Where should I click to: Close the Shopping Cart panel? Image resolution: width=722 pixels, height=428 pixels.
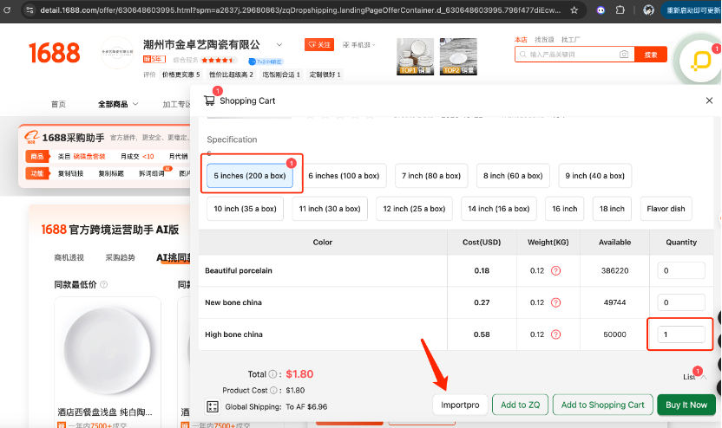click(x=709, y=101)
